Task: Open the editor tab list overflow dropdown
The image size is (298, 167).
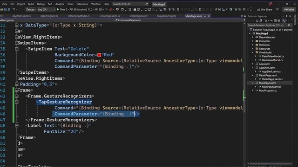Action: (x=242, y=16)
